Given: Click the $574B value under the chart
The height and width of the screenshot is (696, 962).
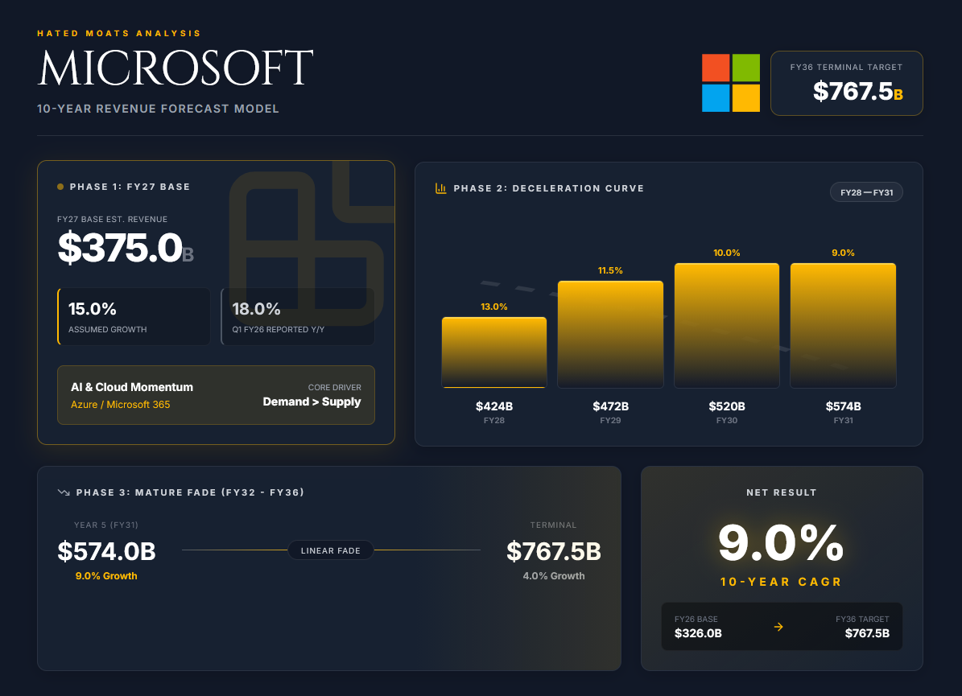Looking at the screenshot, I should click(x=843, y=406).
